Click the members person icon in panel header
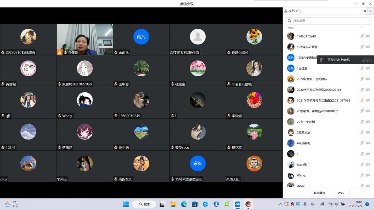Image resolution: width=374 pixels, height=210 pixels. [286, 11]
